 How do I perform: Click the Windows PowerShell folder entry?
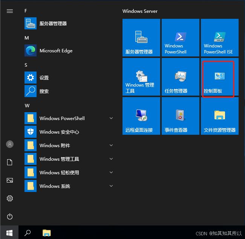69,118
